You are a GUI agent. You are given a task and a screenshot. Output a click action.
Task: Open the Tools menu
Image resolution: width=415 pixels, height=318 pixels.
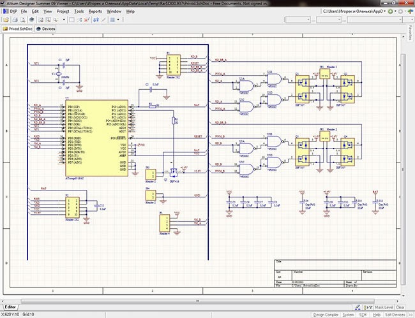[x=79, y=11]
